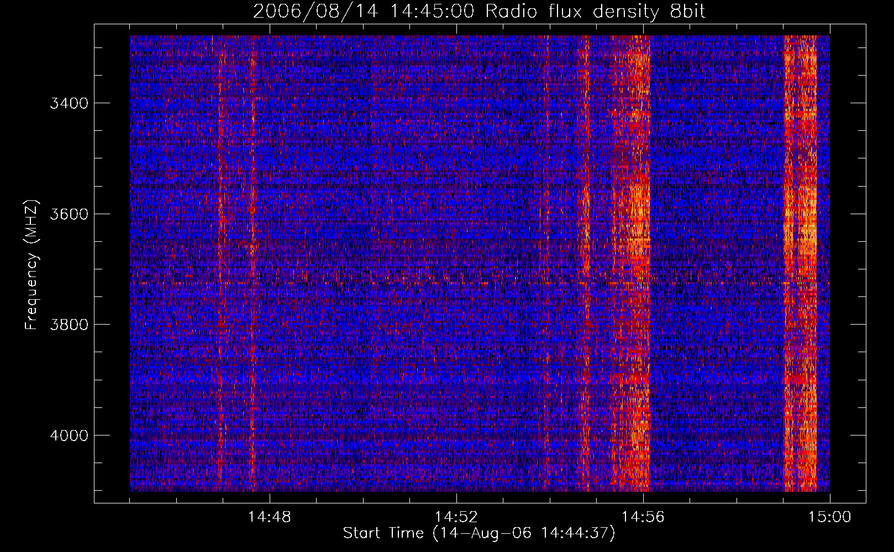Select the 3800 frequency tick label

point(69,325)
